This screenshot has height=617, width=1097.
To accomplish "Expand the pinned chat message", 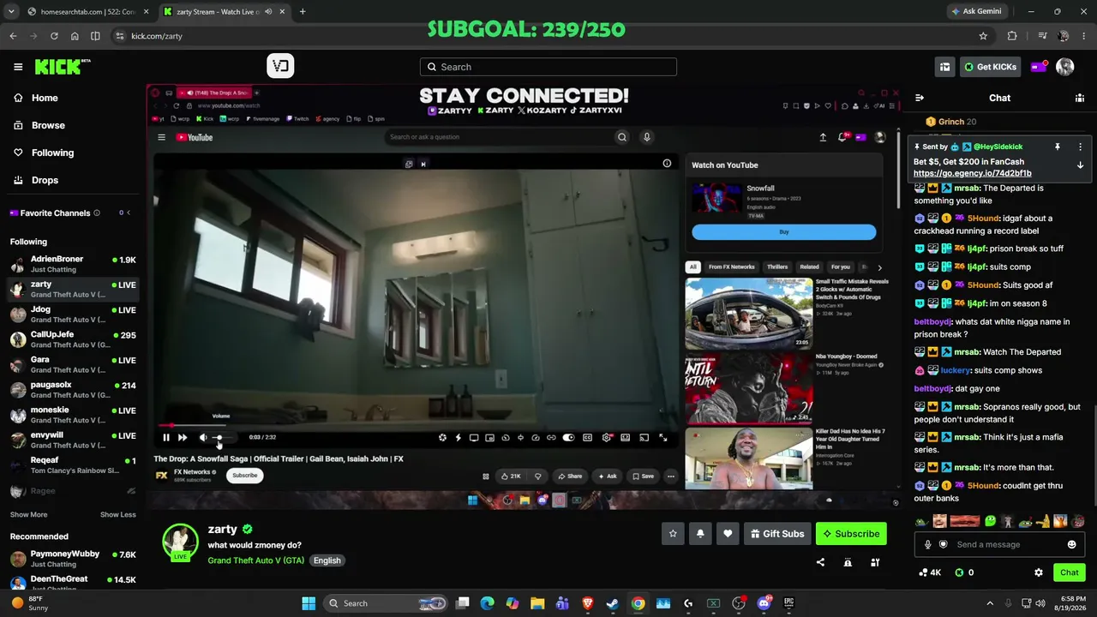I will (1080, 165).
